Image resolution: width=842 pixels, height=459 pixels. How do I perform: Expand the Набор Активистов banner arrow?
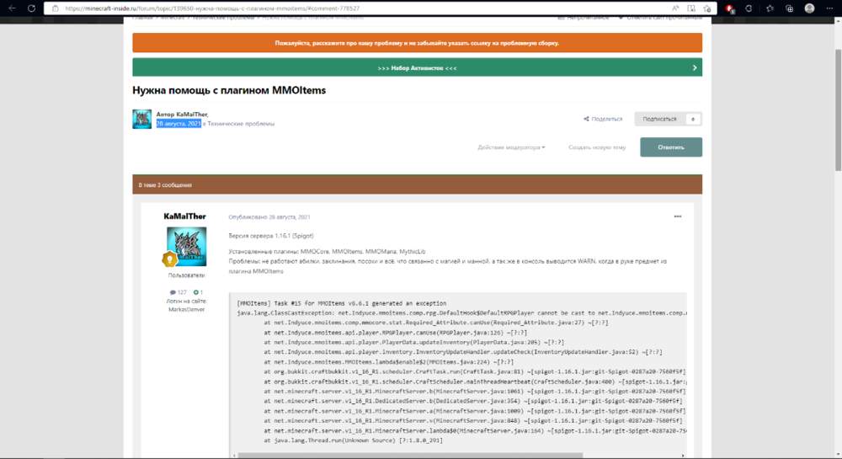click(x=695, y=67)
